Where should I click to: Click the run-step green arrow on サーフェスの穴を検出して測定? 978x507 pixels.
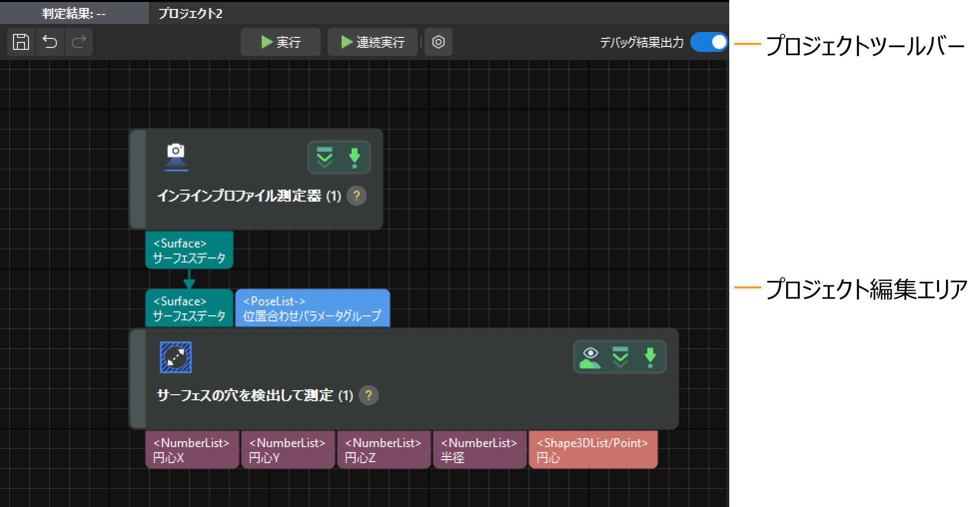[650, 357]
